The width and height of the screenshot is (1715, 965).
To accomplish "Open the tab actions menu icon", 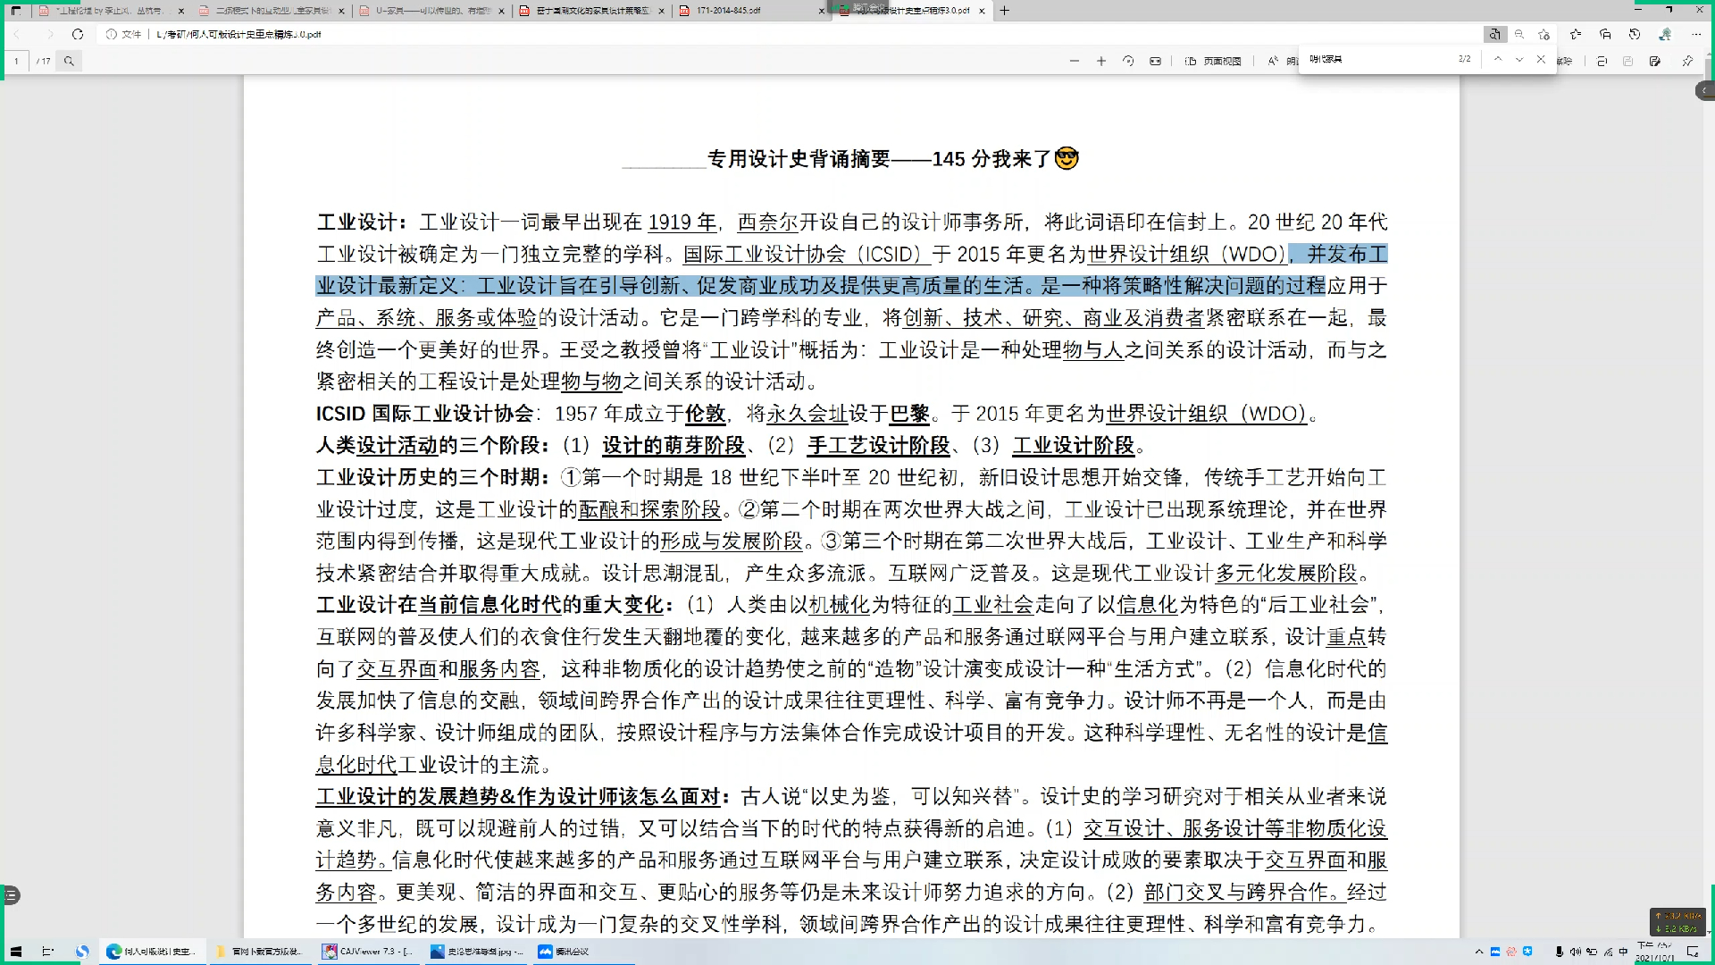I will (16, 11).
